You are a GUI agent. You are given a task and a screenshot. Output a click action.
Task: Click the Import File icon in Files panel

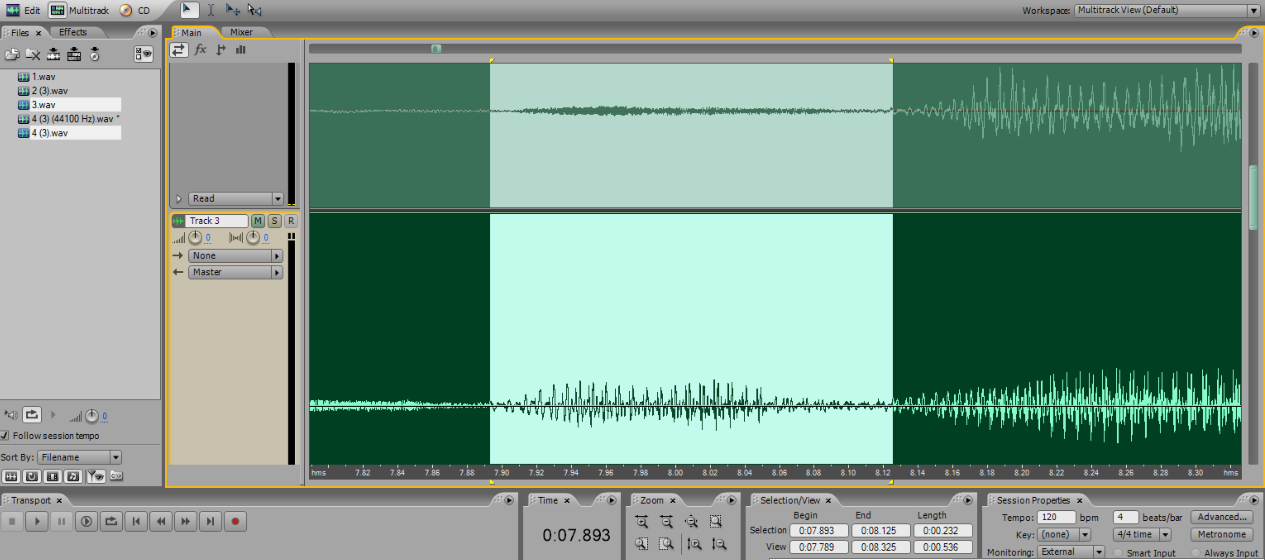(12, 54)
